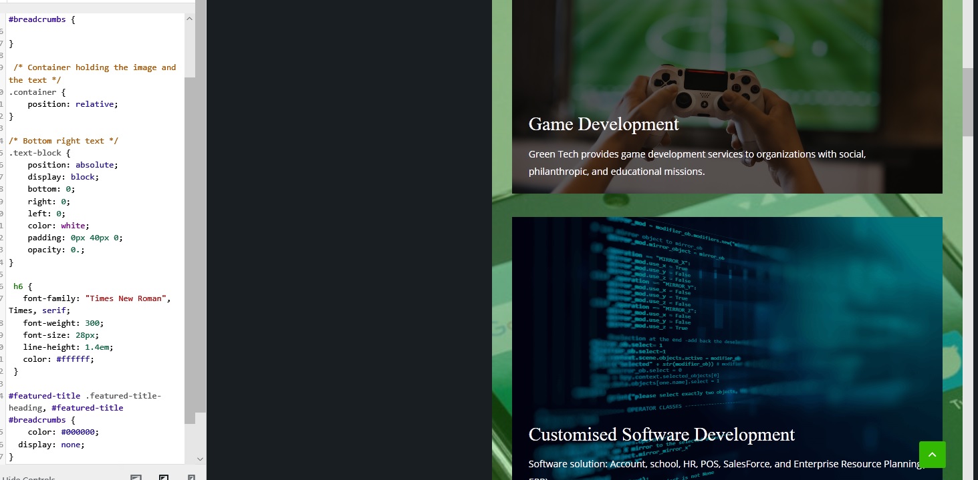978x480 pixels.
Task: Click the '/* Bottom right text */' comment
Action: click(64, 141)
